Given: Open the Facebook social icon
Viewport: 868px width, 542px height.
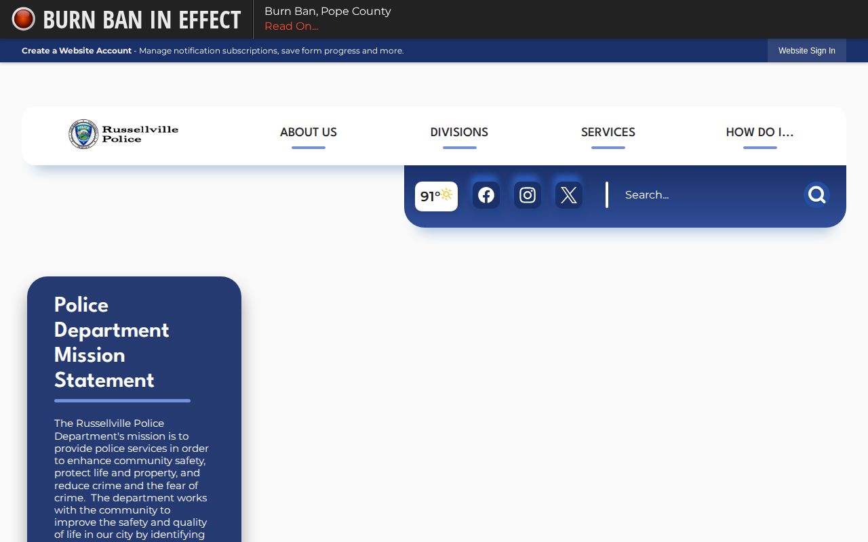Looking at the screenshot, I should click(486, 195).
